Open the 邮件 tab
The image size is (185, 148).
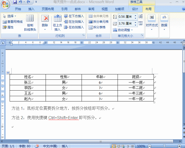(78, 9)
